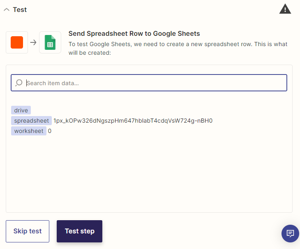Select the drive field tag
Image resolution: width=300 pixels, height=249 pixels.
pos(21,110)
